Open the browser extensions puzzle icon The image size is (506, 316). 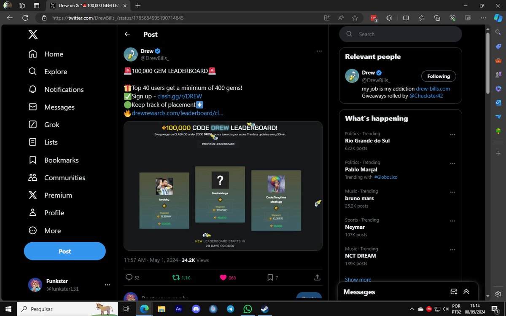click(x=389, y=18)
